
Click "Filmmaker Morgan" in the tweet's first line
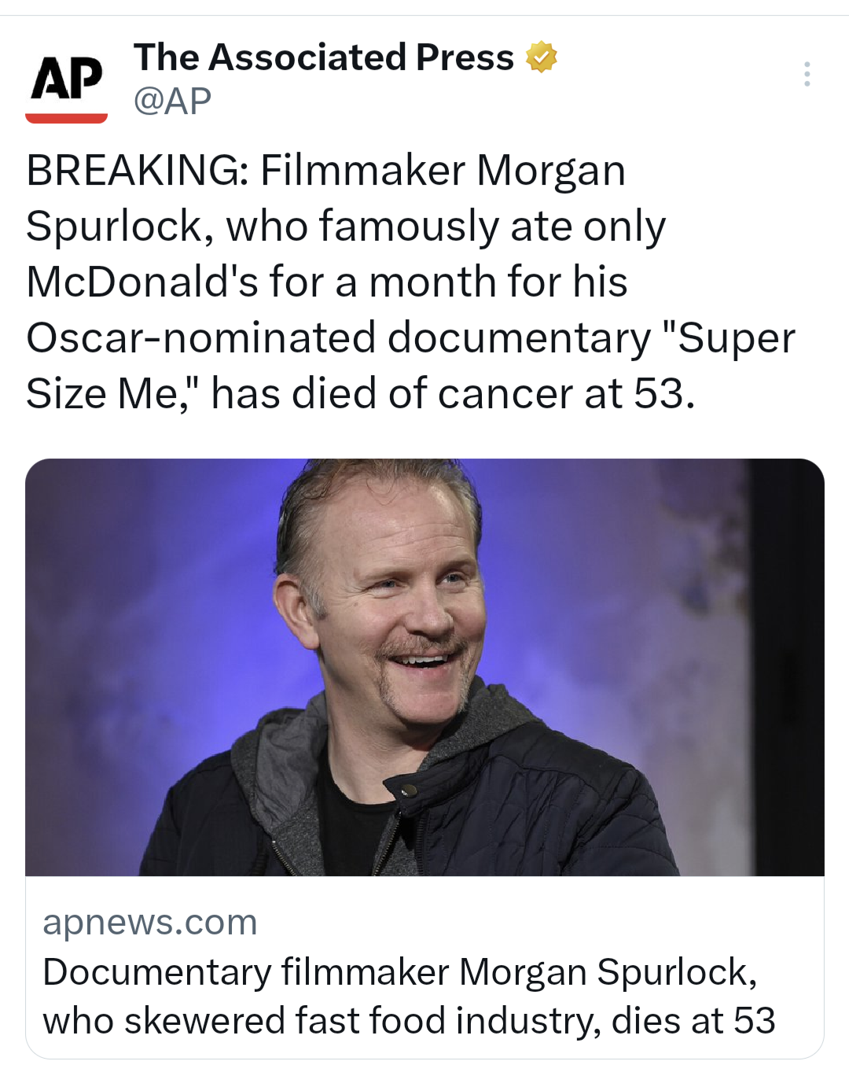pos(443,171)
